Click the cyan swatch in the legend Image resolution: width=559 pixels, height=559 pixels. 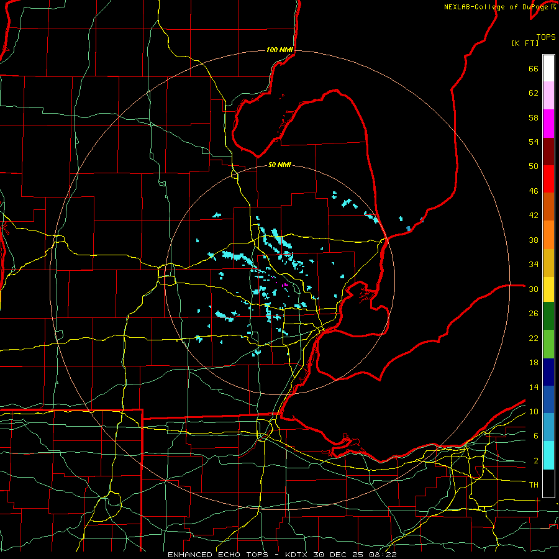tap(548, 455)
